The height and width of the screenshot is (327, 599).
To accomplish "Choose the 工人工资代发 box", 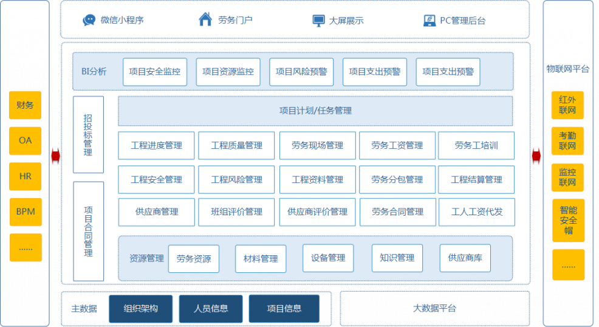I will point(477,212).
